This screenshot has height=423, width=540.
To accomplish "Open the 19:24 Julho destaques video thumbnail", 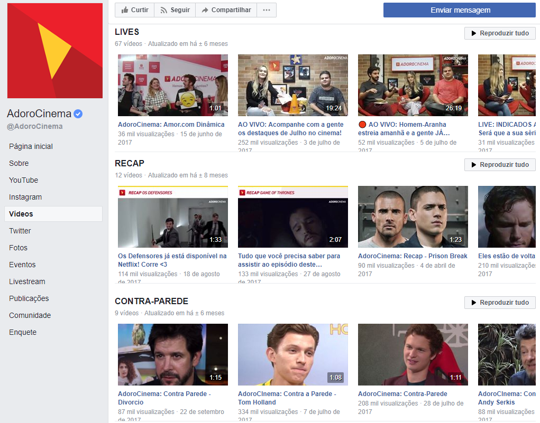I will pos(292,86).
